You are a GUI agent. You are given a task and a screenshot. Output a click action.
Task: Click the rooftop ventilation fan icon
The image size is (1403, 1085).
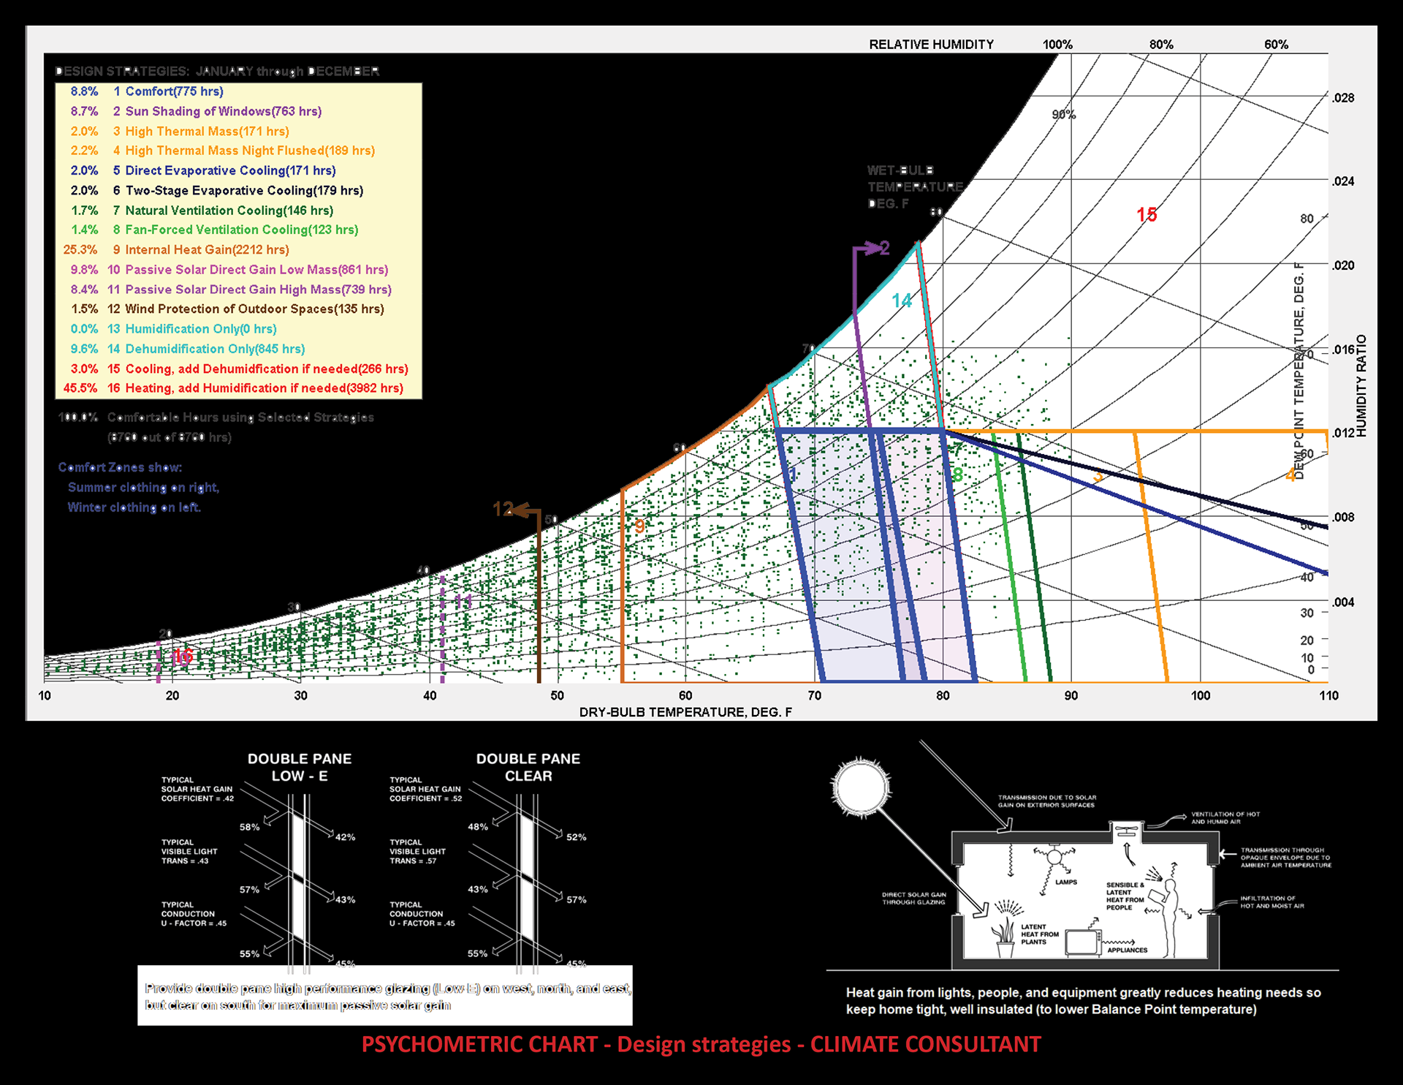[x=1125, y=830]
